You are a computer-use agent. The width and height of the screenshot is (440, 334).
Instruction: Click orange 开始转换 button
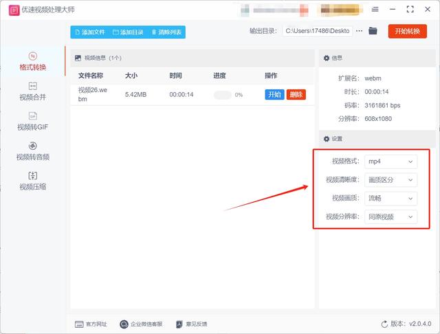point(408,31)
